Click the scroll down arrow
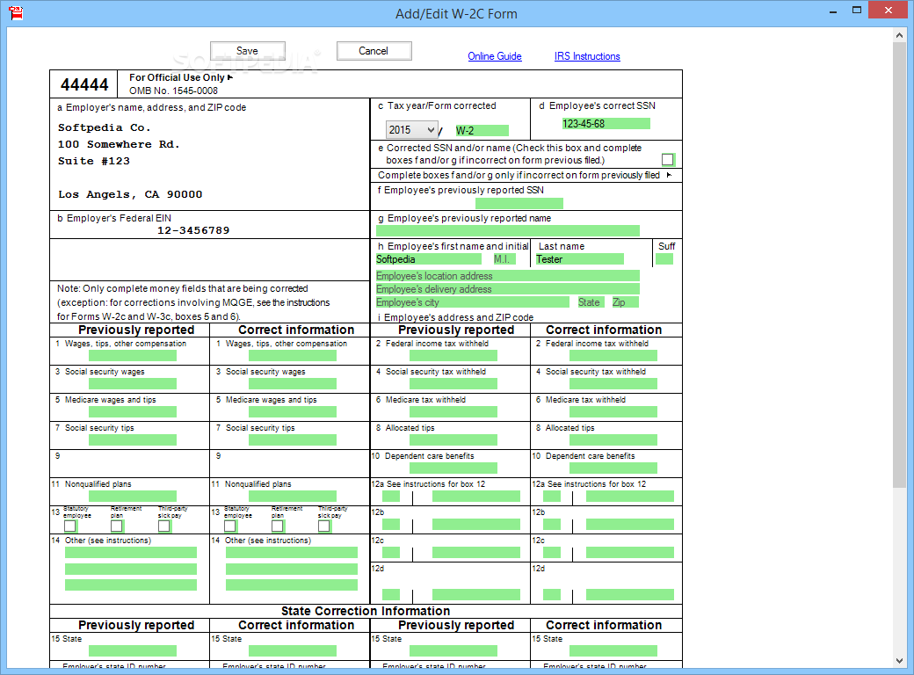 click(x=899, y=660)
